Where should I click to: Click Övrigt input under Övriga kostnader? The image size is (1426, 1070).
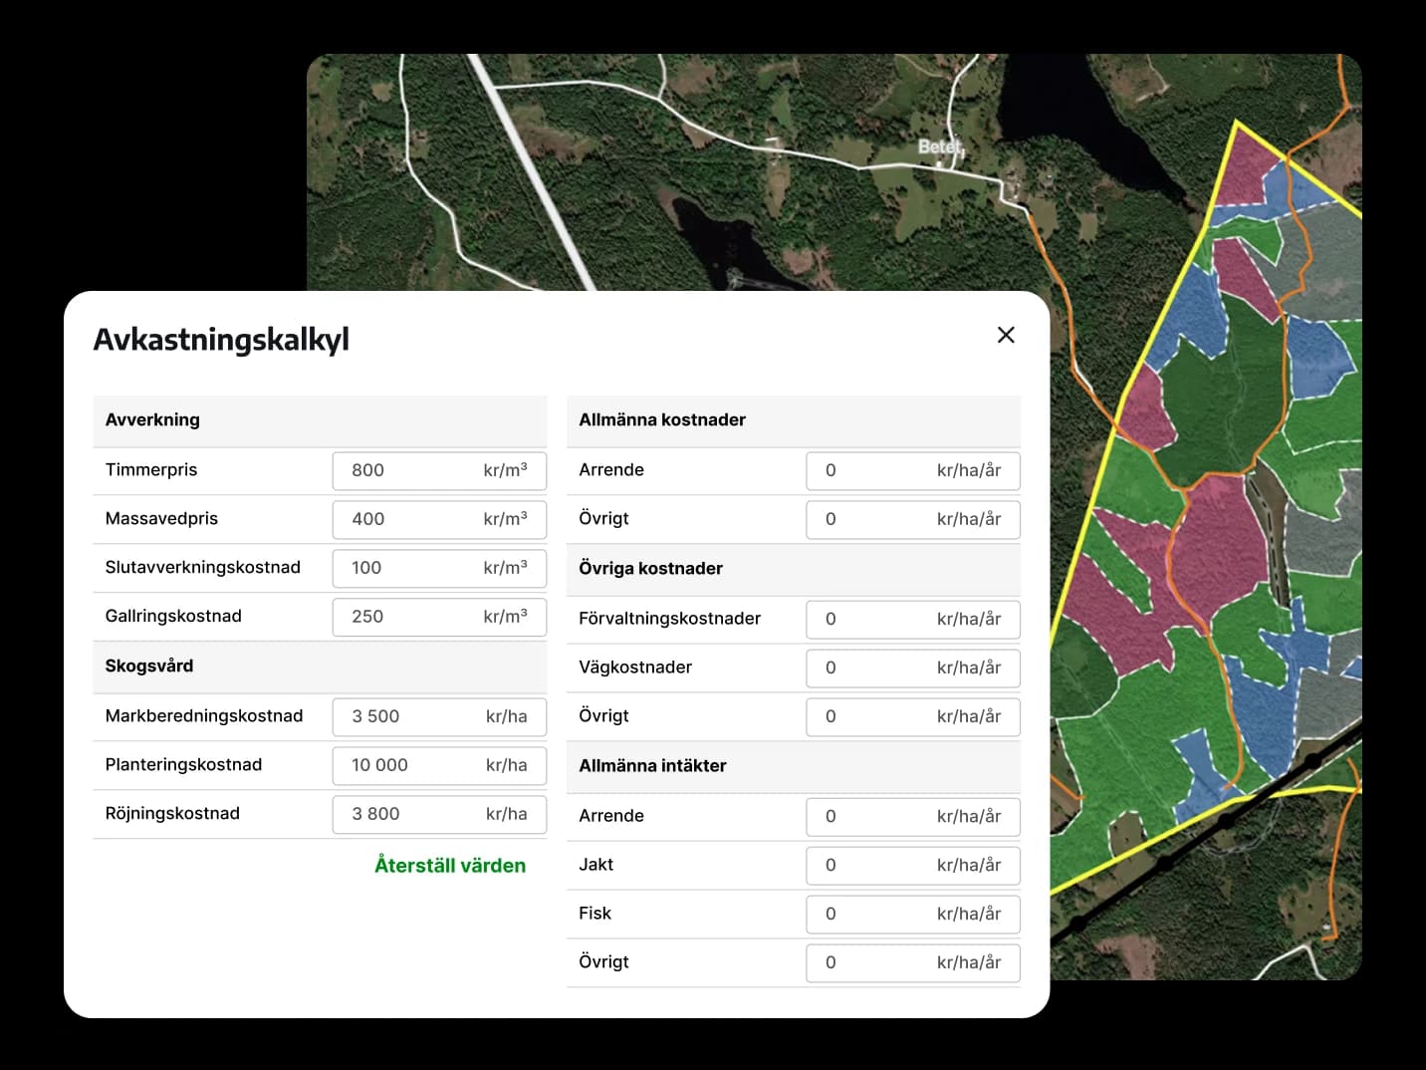[912, 716]
